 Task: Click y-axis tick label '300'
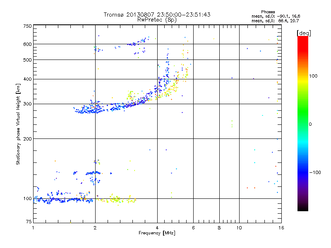[27, 104]
